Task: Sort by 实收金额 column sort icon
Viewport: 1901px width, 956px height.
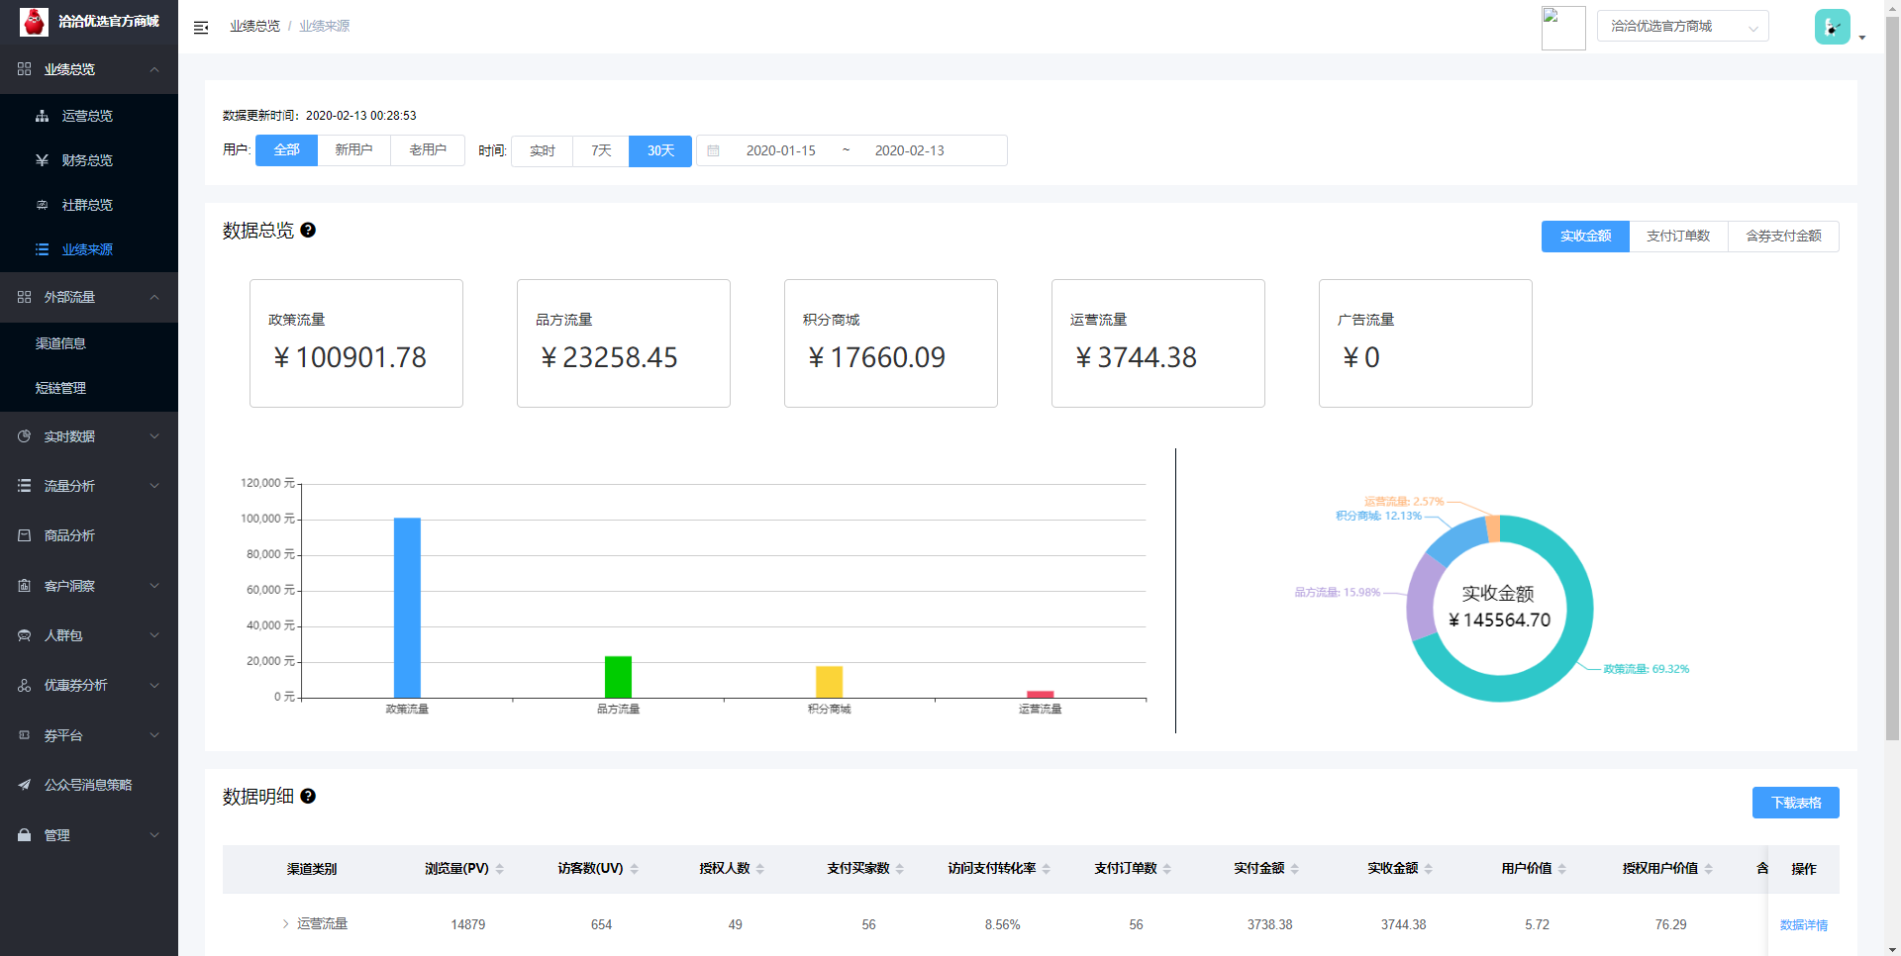Action: click(1429, 869)
